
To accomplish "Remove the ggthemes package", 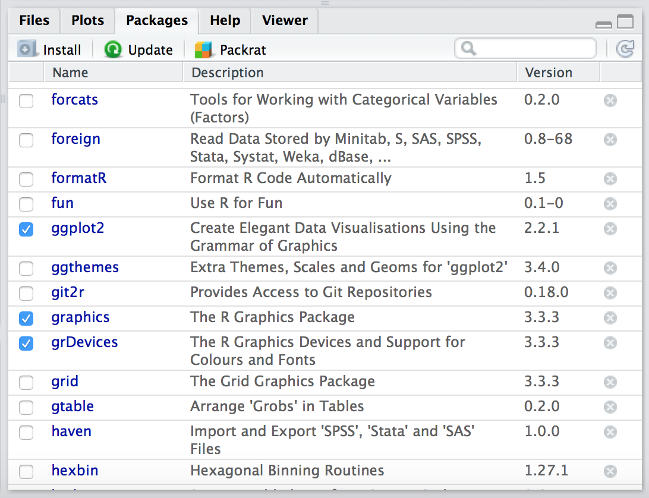I will pyautogui.click(x=610, y=268).
